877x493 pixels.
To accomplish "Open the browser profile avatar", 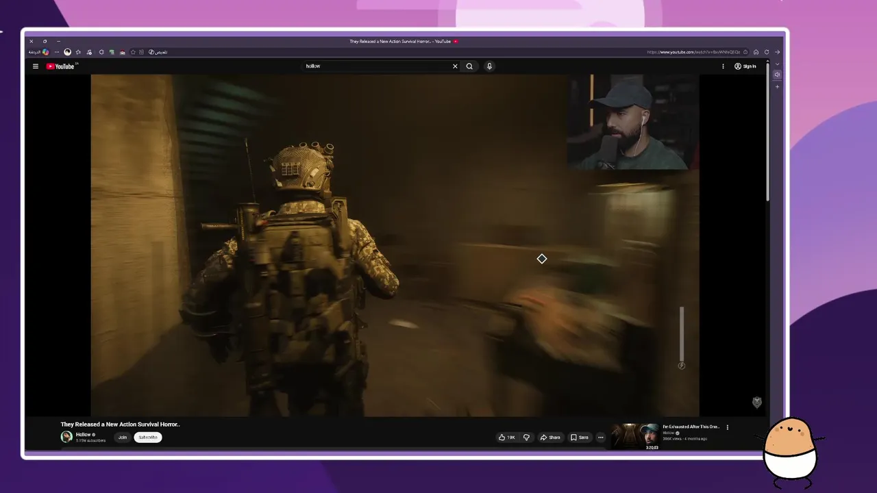I will click(67, 52).
